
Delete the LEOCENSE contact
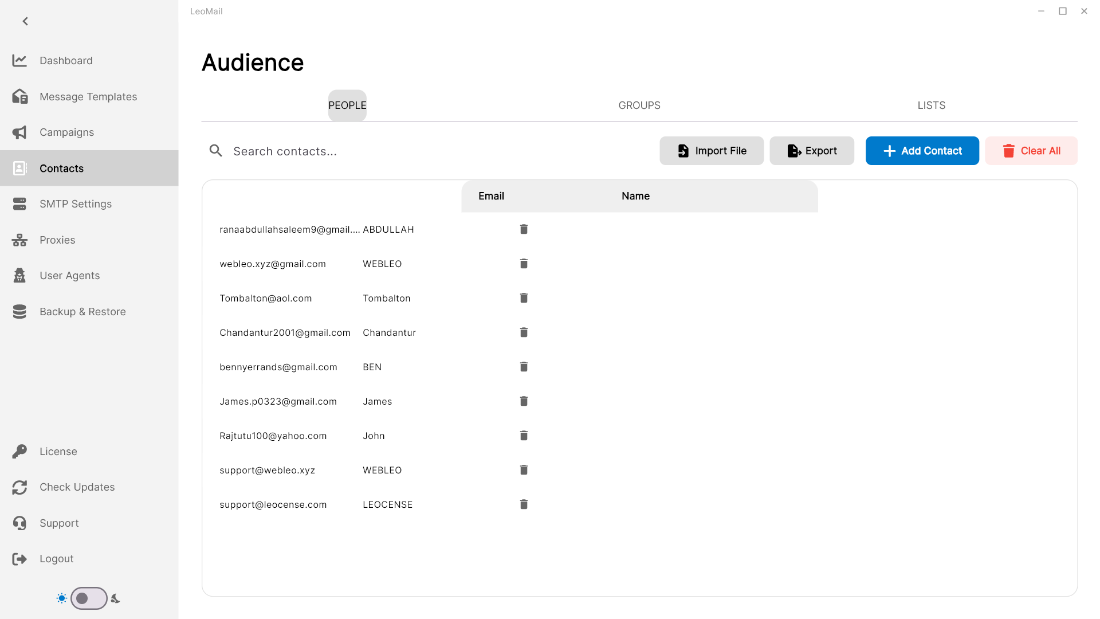click(x=524, y=504)
